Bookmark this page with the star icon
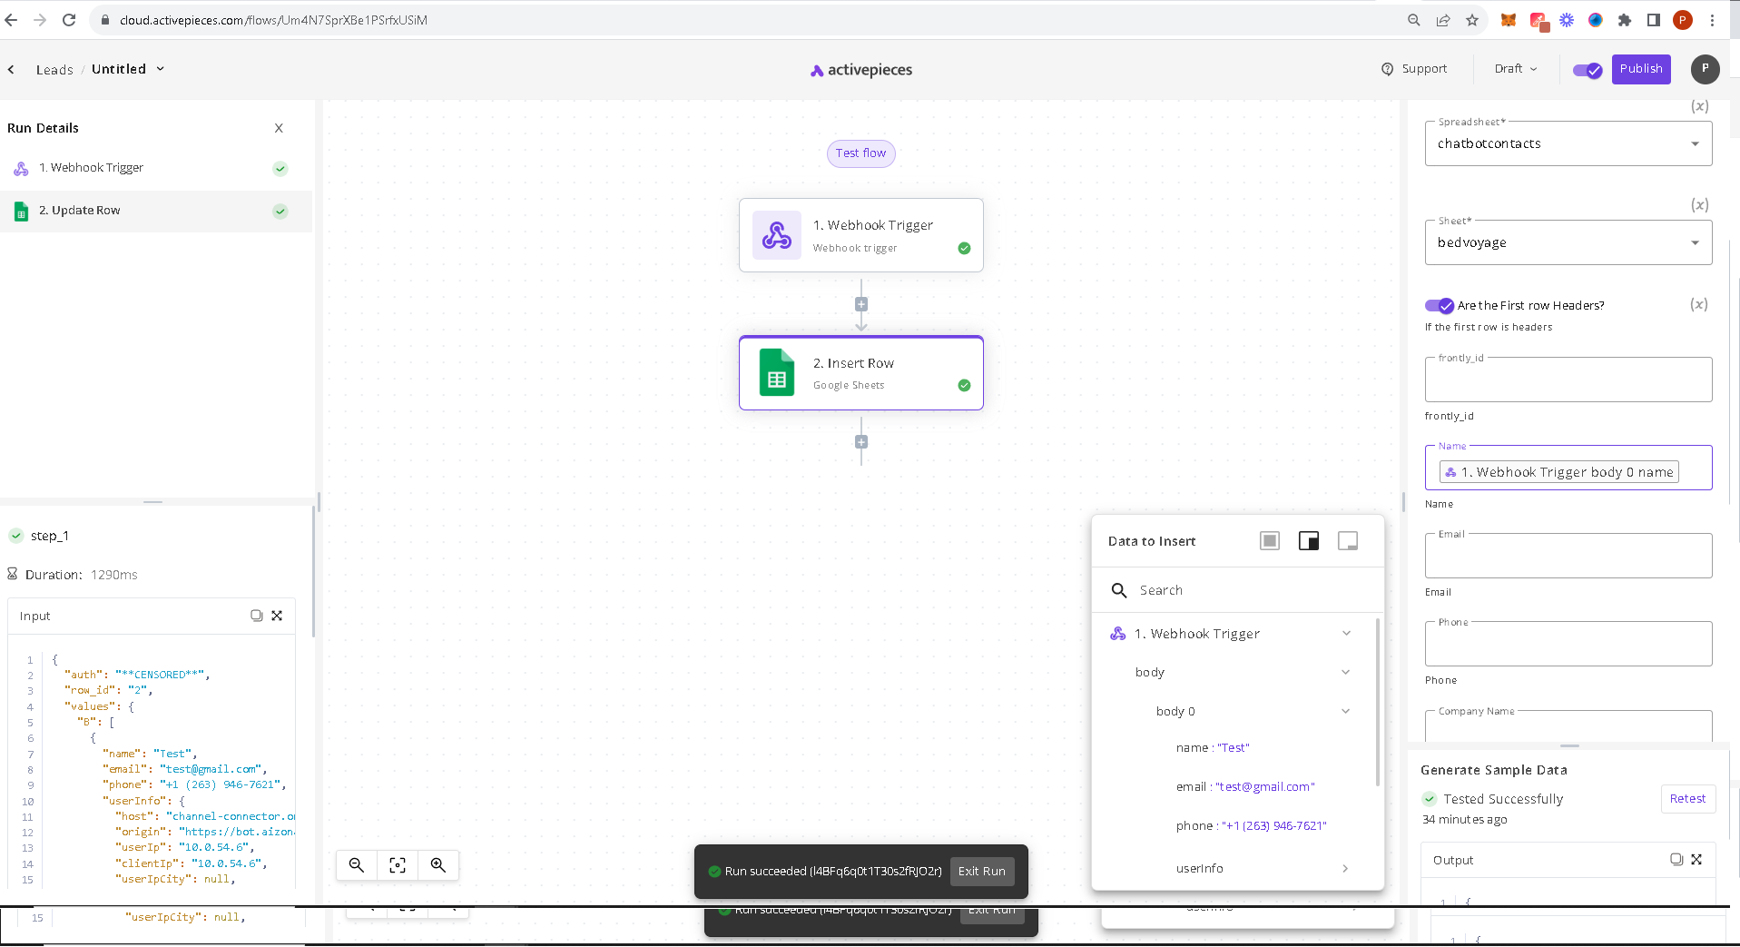Screen dimensions: 1740x947 point(1472,20)
